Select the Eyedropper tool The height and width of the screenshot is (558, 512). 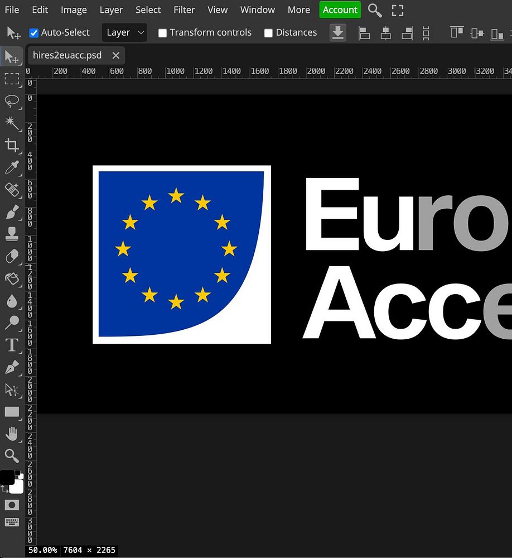pyautogui.click(x=12, y=167)
